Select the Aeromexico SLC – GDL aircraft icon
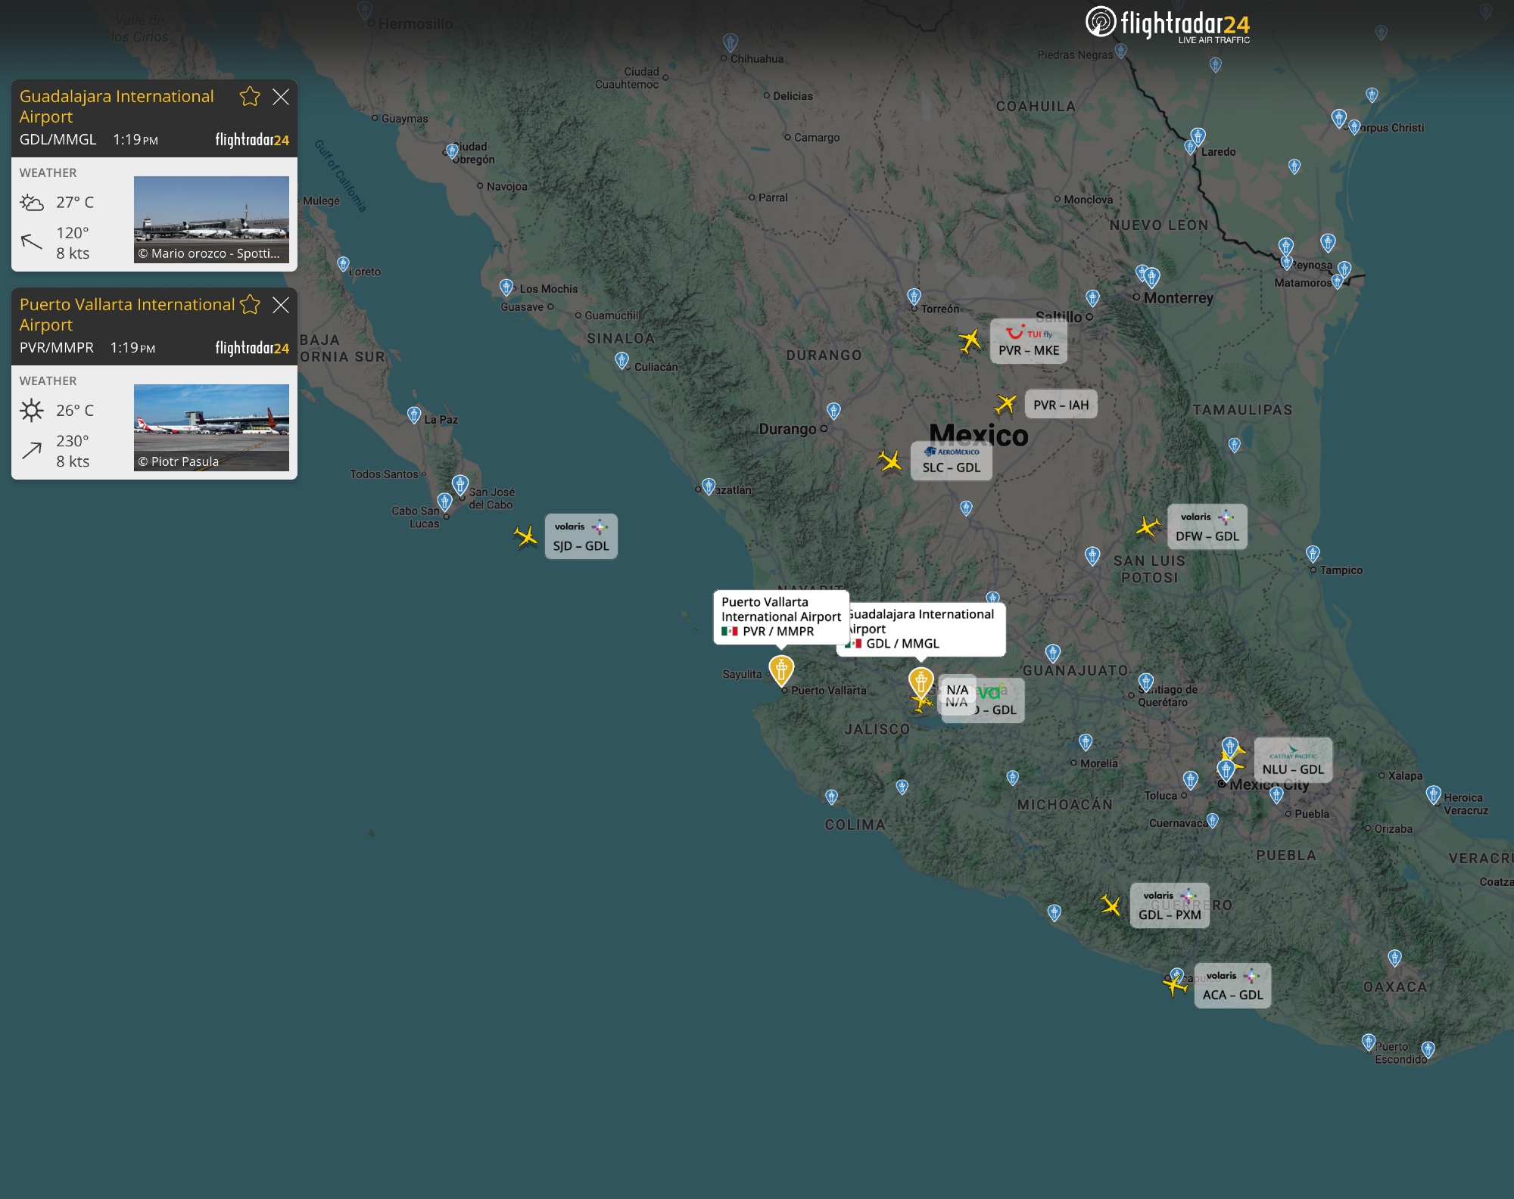Viewport: 1514px width, 1199px height. coord(890,460)
